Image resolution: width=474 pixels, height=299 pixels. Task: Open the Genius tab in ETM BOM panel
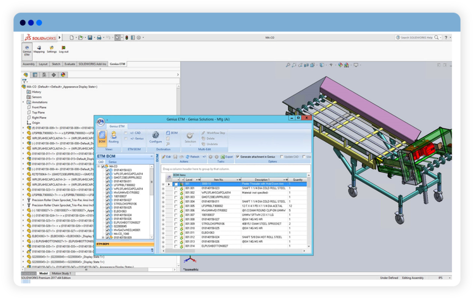113,162
